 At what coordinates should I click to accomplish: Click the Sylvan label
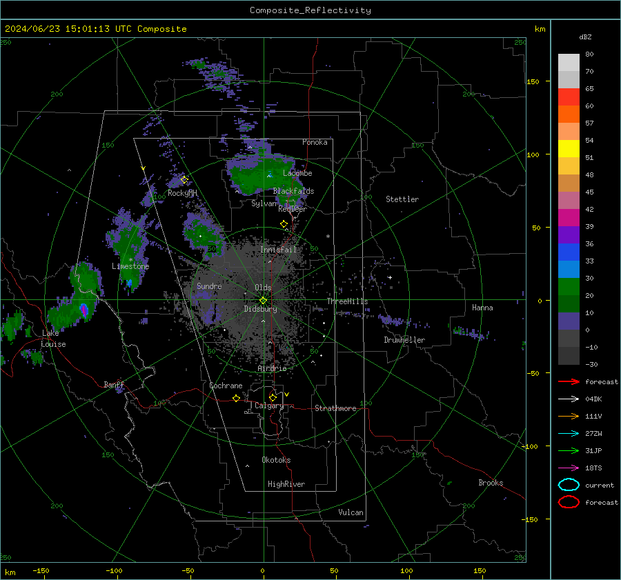pyautogui.click(x=264, y=203)
